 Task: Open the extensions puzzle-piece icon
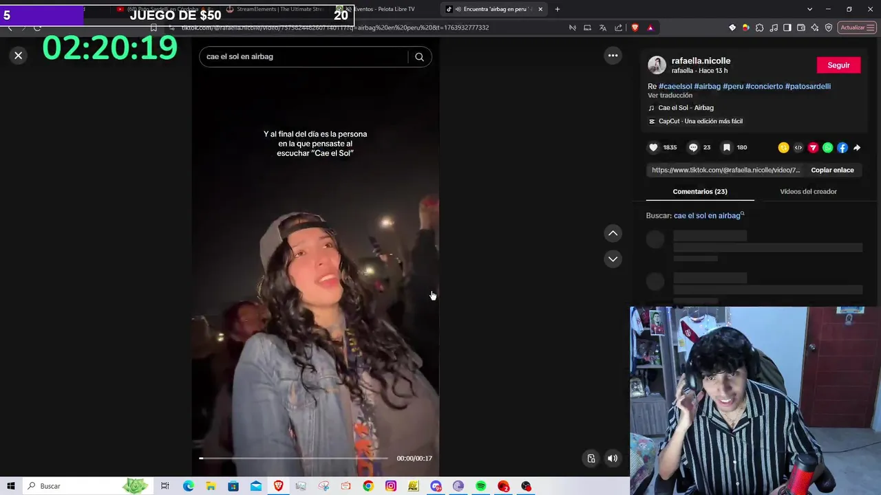point(760,27)
